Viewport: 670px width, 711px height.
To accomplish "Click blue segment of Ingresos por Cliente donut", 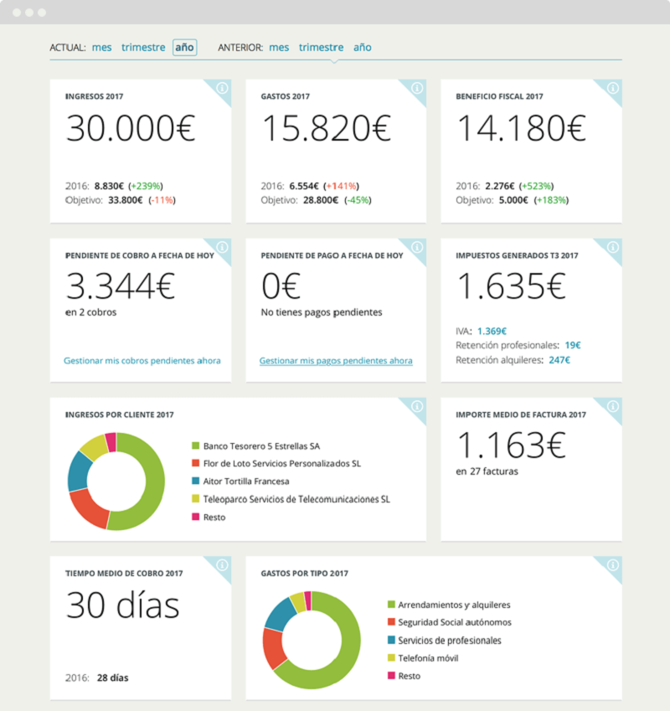I will point(78,472).
